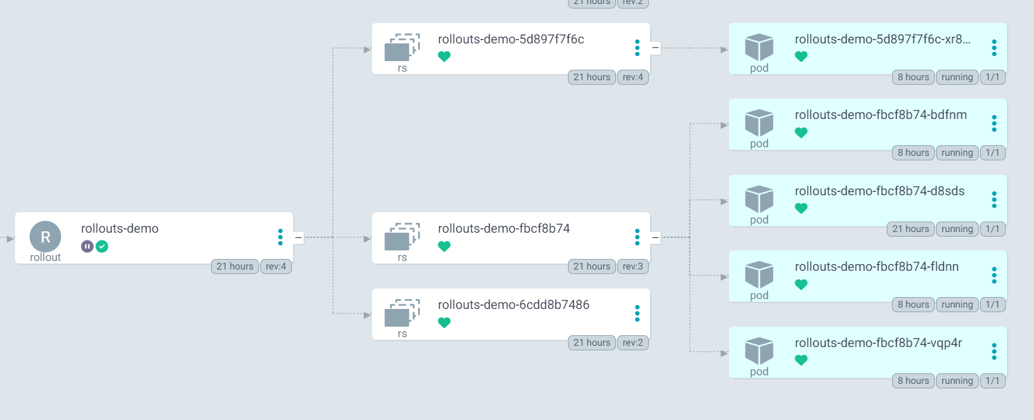Click the healthy heart icon on rollouts-demo-5d897f7f6c
This screenshot has height=420, width=1034.
click(x=444, y=57)
